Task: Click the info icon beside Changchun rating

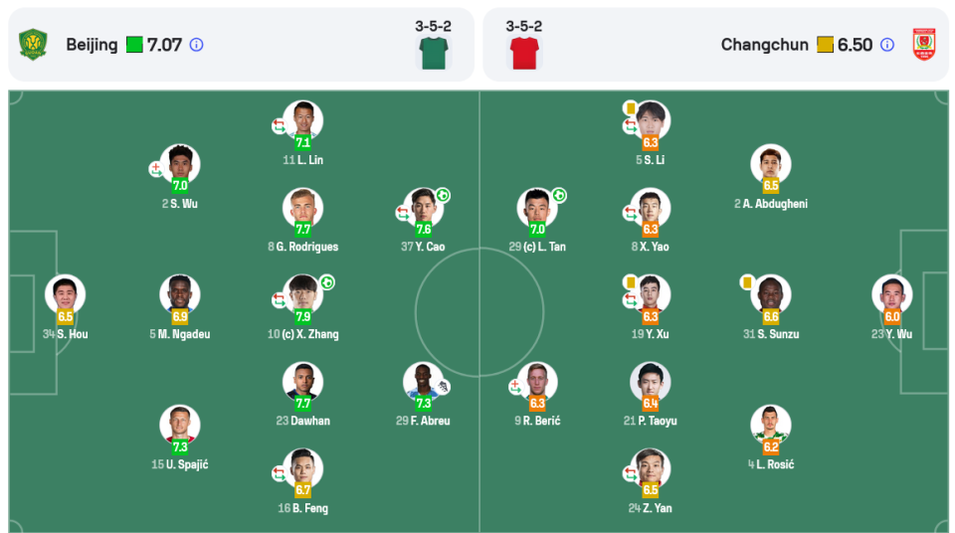Action: pyautogui.click(x=887, y=45)
